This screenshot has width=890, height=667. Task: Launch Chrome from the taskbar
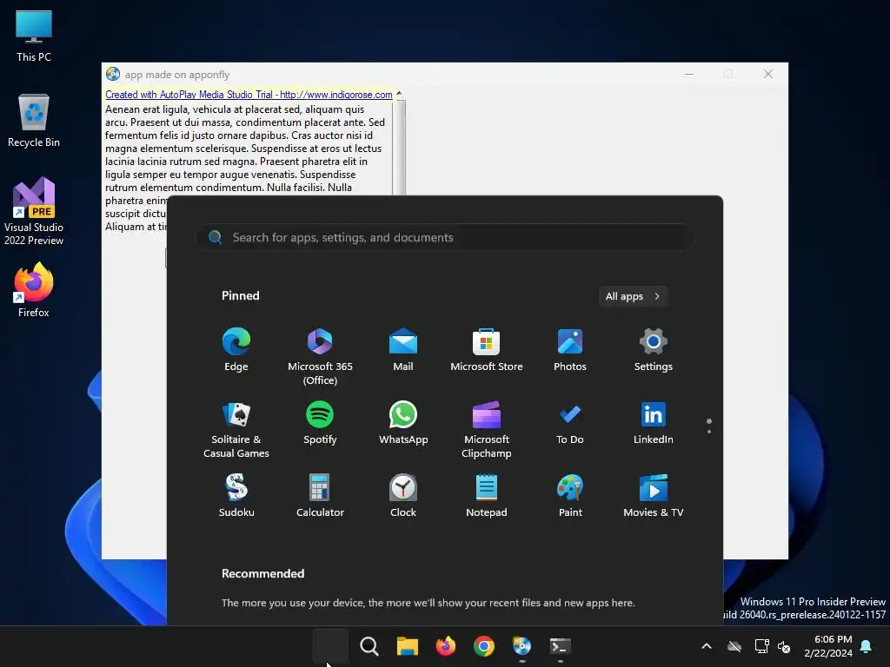point(484,646)
